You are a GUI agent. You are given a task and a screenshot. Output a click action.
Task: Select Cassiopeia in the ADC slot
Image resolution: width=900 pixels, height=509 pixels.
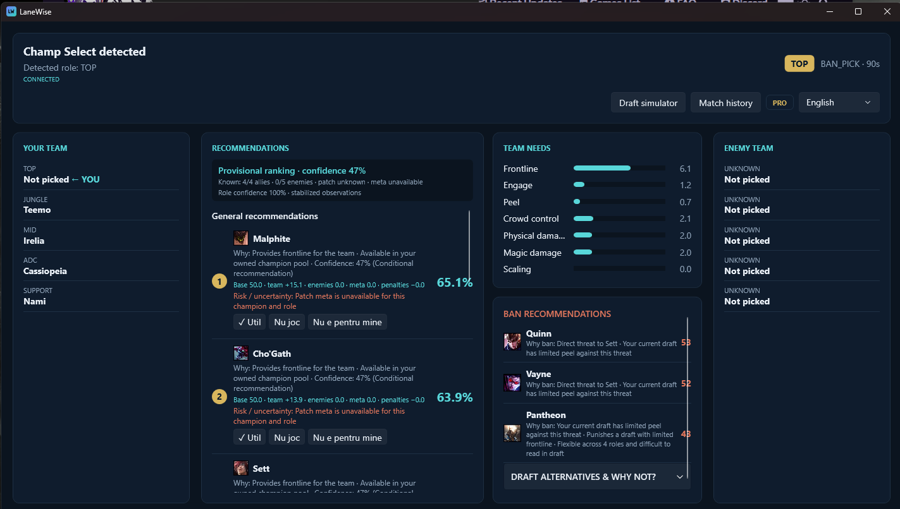pos(101,266)
